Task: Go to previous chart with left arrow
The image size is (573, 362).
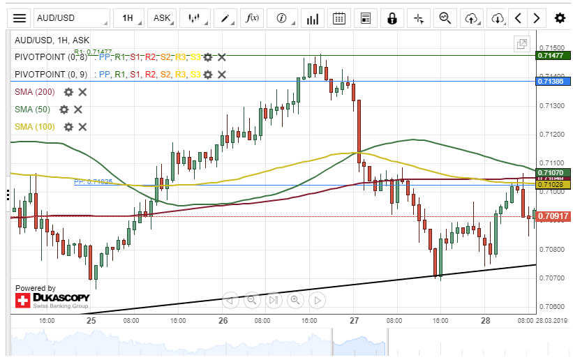Action: pyautogui.click(x=518, y=18)
